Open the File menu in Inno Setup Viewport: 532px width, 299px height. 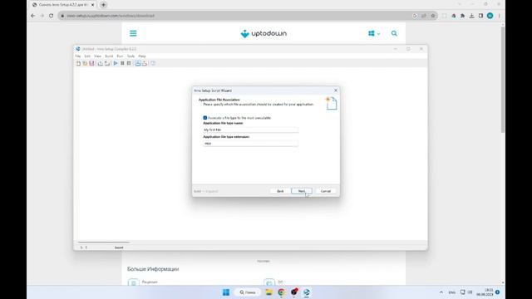[78, 56]
